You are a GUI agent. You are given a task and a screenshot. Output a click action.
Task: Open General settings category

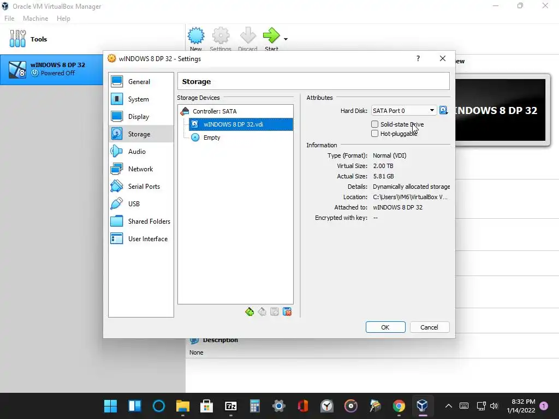(x=141, y=82)
